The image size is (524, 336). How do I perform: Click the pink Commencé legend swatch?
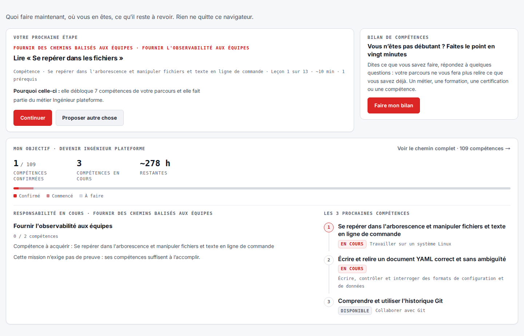click(x=48, y=196)
